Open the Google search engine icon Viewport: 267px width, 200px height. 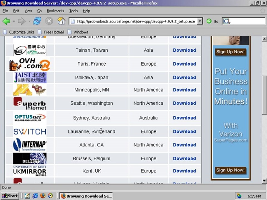pyautogui.click(x=226, y=21)
